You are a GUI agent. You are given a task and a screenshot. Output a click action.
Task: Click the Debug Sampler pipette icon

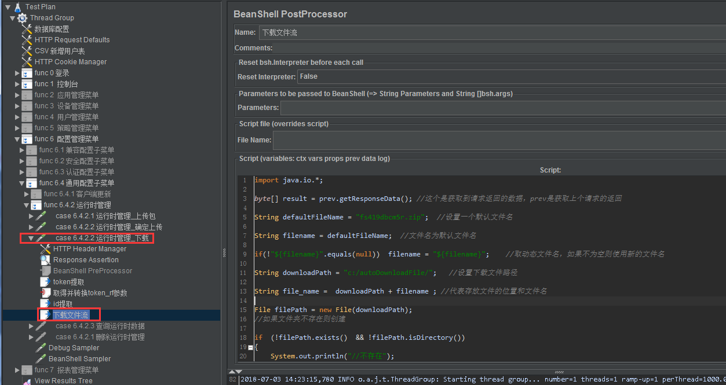point(41,348)
